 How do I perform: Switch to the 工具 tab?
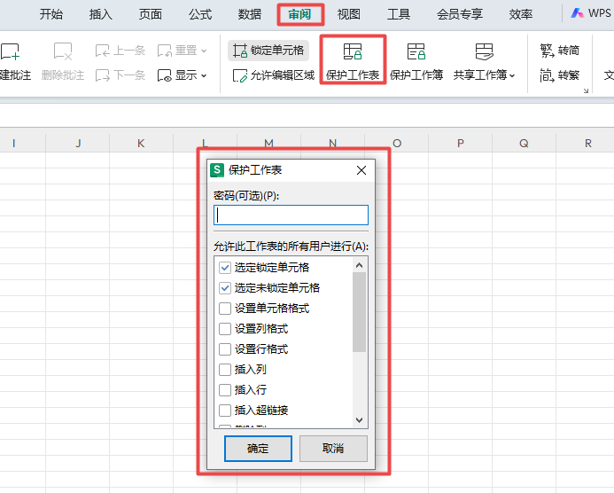[x=399, y=14]
